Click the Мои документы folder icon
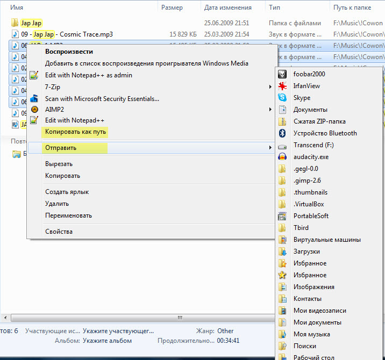Screen dimensions: 385x360 coord(282,322)
